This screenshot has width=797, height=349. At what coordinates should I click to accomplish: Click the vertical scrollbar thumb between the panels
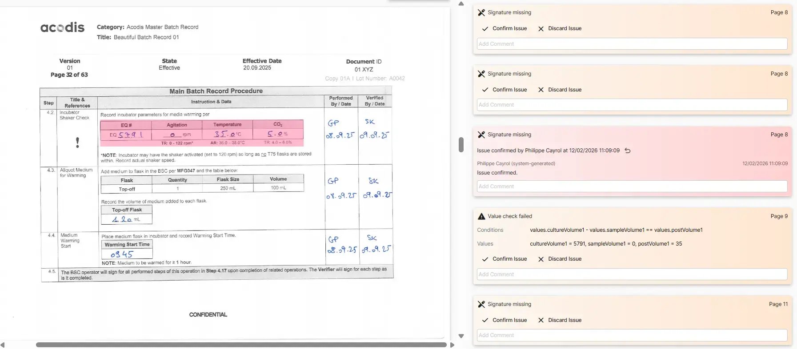[461, 145]
